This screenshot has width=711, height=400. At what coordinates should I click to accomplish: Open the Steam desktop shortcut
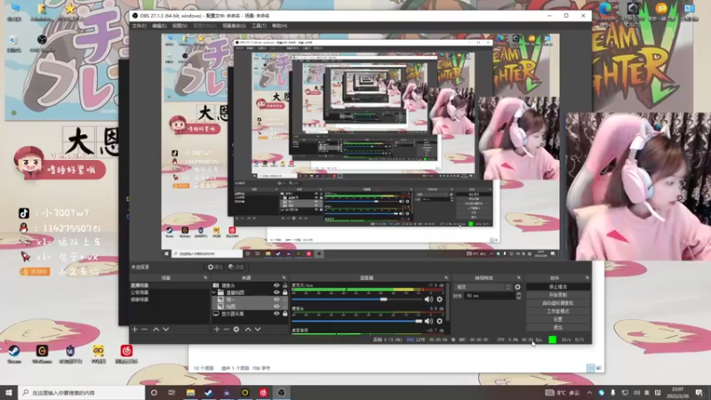[x=14, y=354]
